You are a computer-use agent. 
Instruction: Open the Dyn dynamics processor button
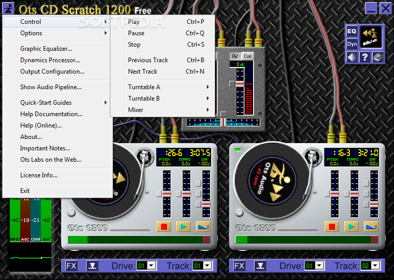352,44
